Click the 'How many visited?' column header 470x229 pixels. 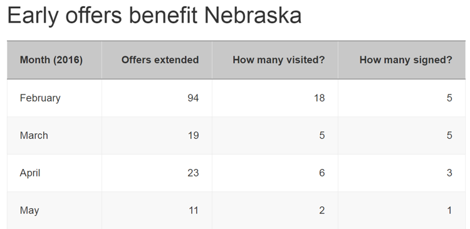279,60
